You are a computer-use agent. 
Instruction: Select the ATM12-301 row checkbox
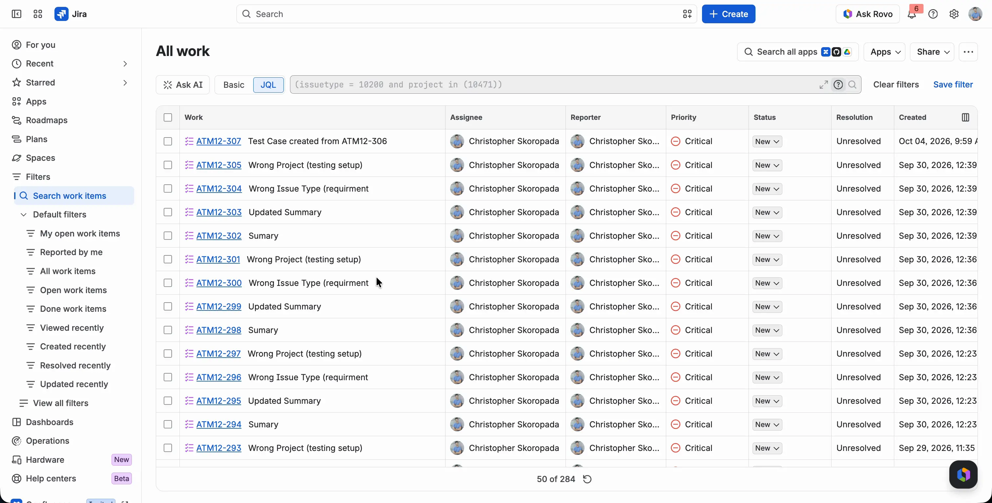coord(168,259)
